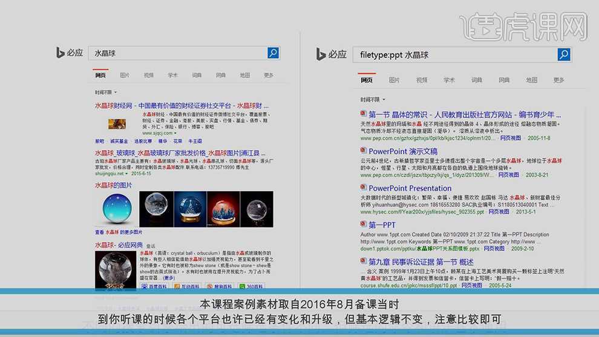Select the 视频 tab in the filetype:ppt search

click(x=422, y=80)
